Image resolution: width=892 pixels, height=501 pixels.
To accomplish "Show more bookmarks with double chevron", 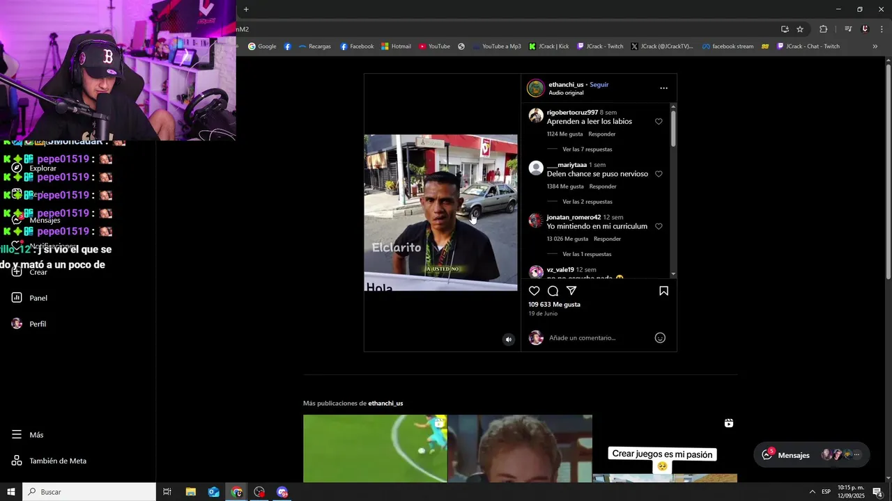I will tap(875, 47).
